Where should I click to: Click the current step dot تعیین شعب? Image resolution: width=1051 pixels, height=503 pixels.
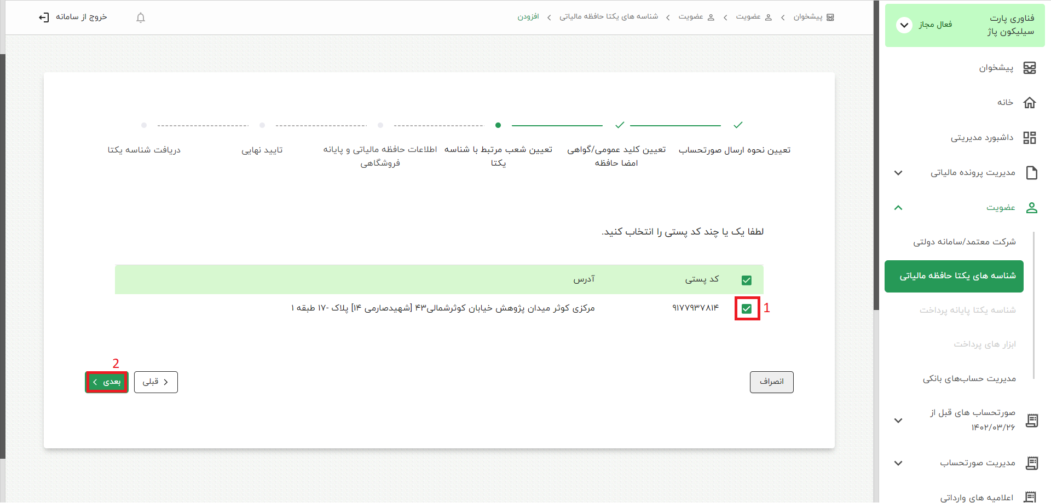[498, 125]
